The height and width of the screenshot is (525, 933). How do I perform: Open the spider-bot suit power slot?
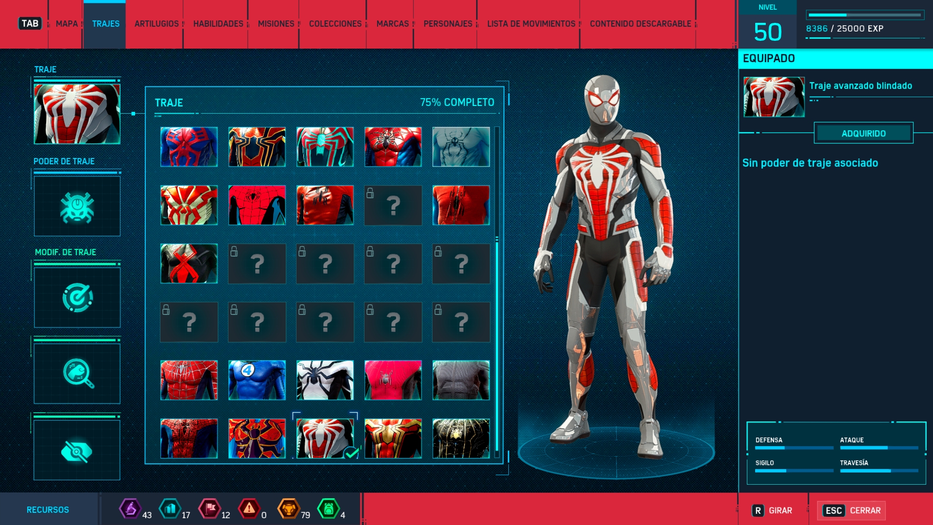point(77,207)
